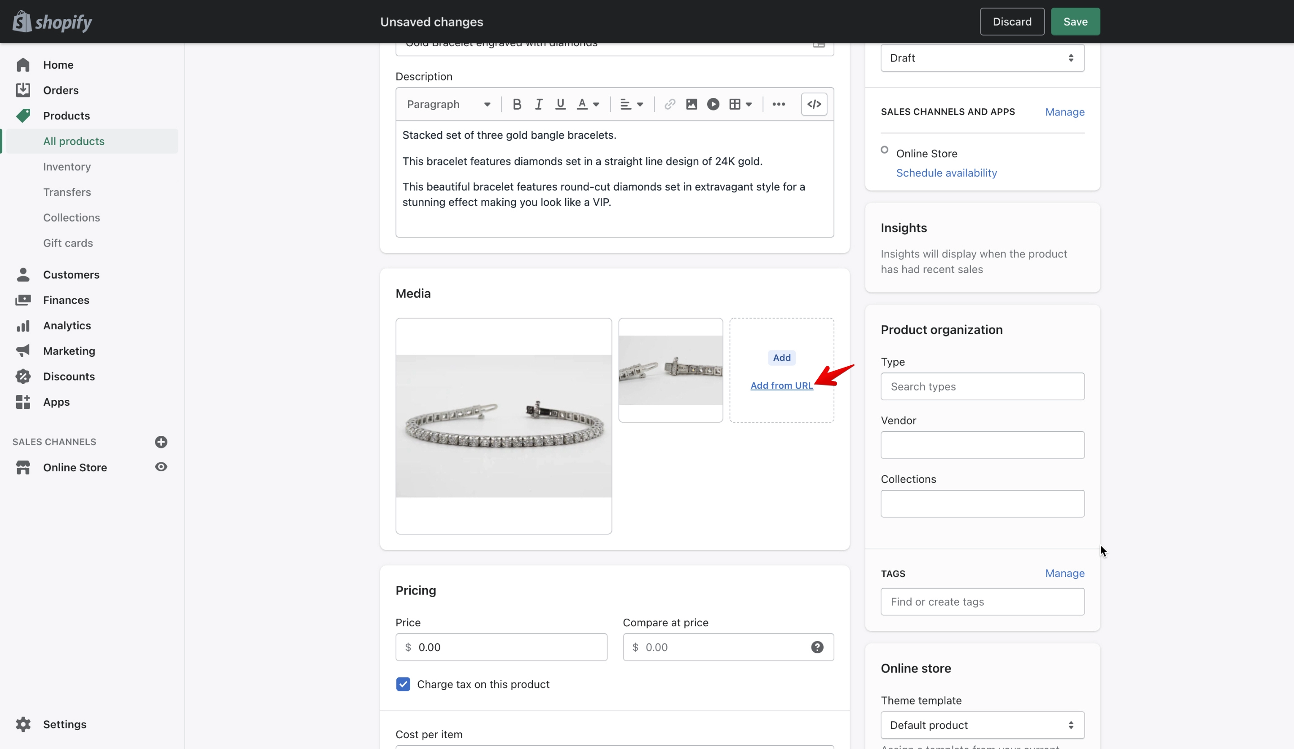Select Collections submenu item
This screenshot has height=749, width=1294.
pyautogui.click(x=71, y=217)
